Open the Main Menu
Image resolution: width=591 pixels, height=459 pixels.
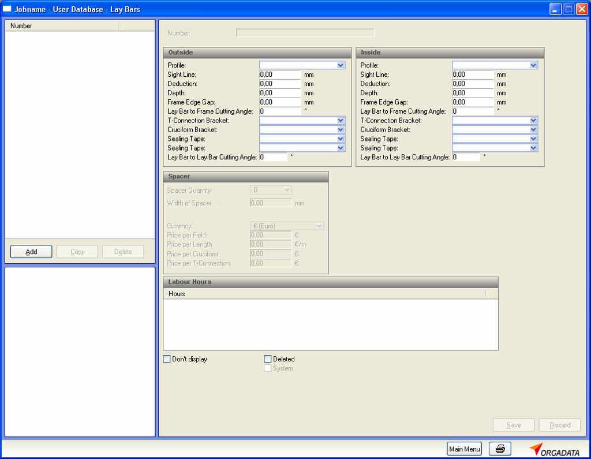tap(465, 449)
